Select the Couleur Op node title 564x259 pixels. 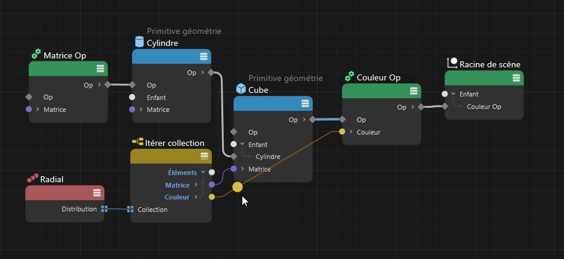[x=378, y=77]
